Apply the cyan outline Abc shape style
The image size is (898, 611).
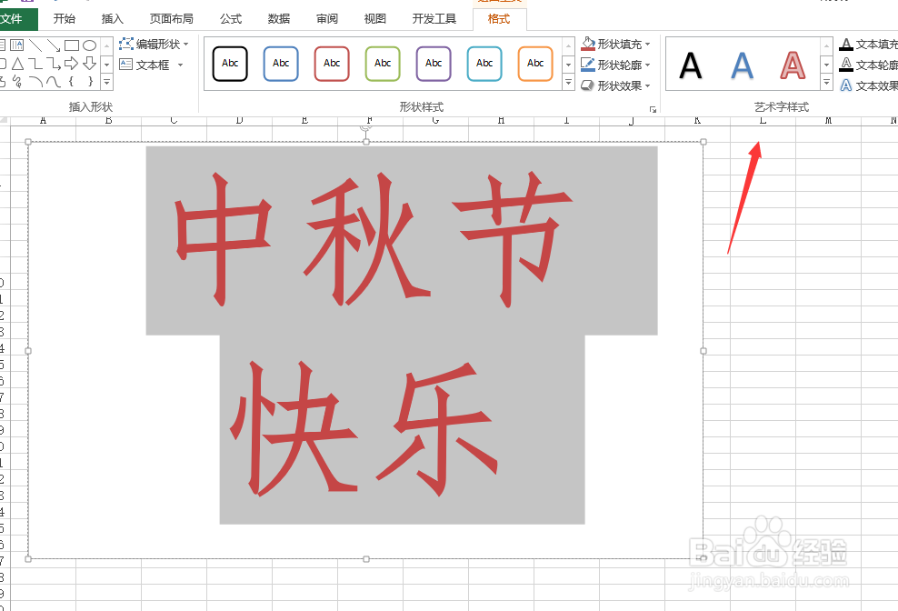tap(484, 64)
